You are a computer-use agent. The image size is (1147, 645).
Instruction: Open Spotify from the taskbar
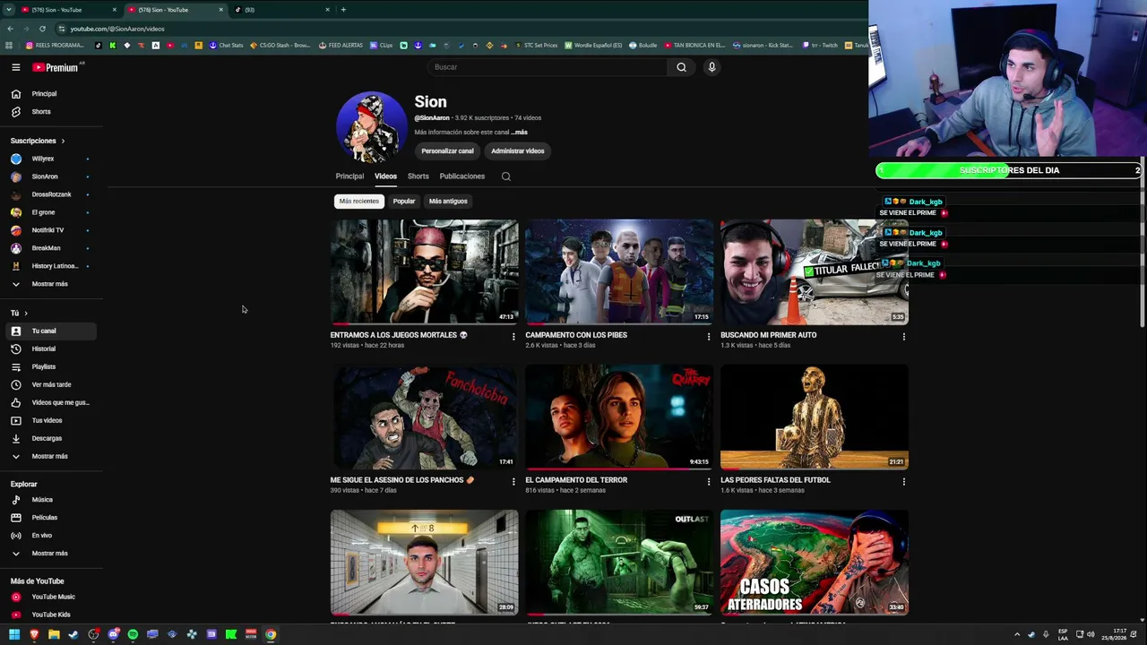click(133, 635)
